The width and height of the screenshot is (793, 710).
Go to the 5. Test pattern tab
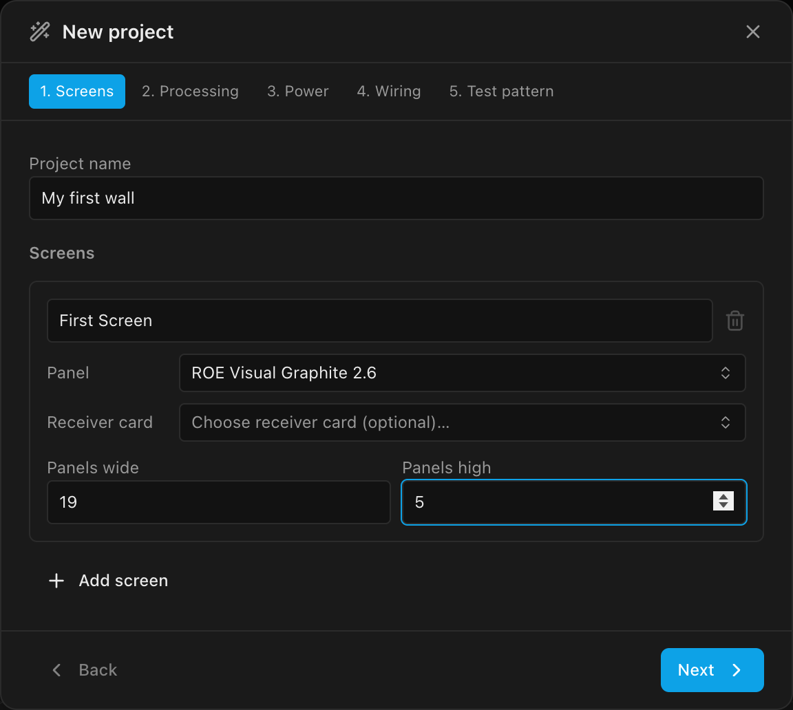click(x=501, y=92)
